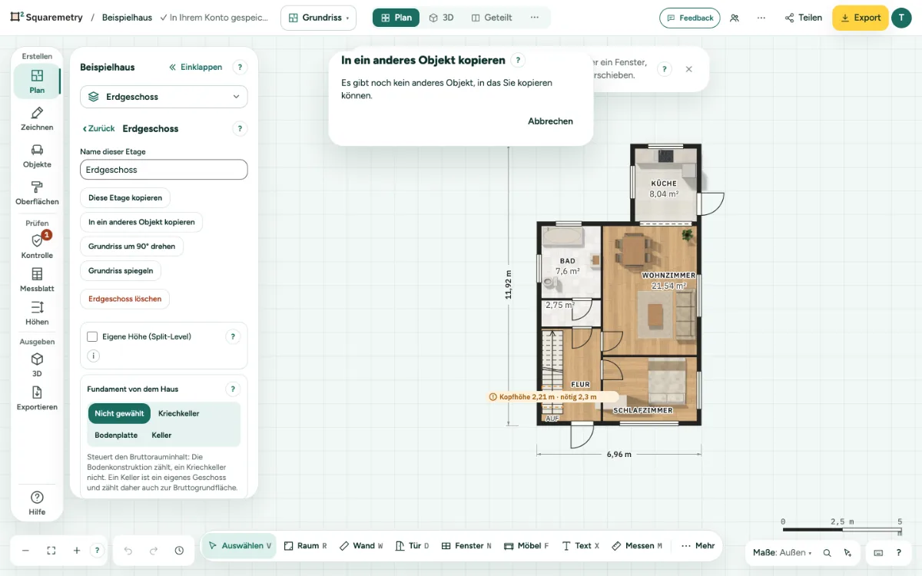The height and width of the screenshot is (576, 922).
Task: Select the Nicht gewählt foundation option
Action: 119,413
